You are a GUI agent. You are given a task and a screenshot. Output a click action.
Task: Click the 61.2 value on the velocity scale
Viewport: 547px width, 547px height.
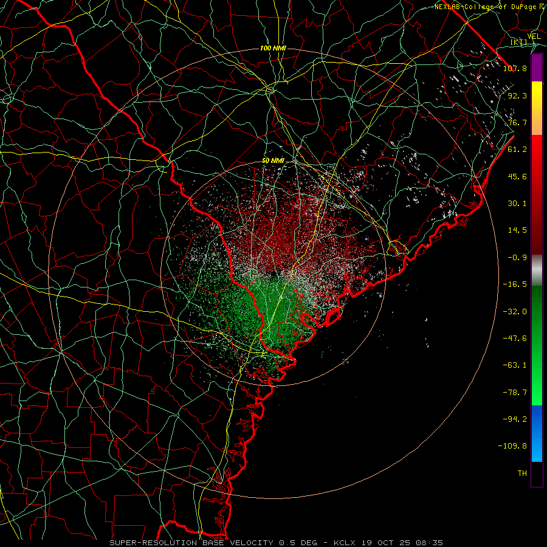(x=517, y=150)
